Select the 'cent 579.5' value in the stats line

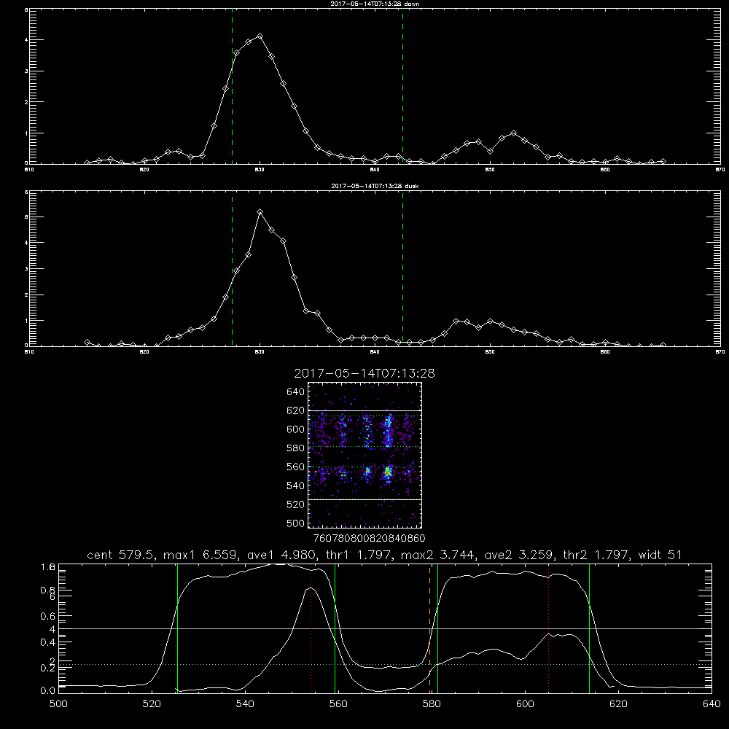[121, 555]
